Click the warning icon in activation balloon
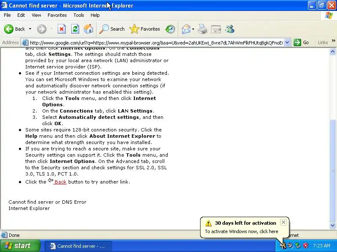 coord(208,223)
